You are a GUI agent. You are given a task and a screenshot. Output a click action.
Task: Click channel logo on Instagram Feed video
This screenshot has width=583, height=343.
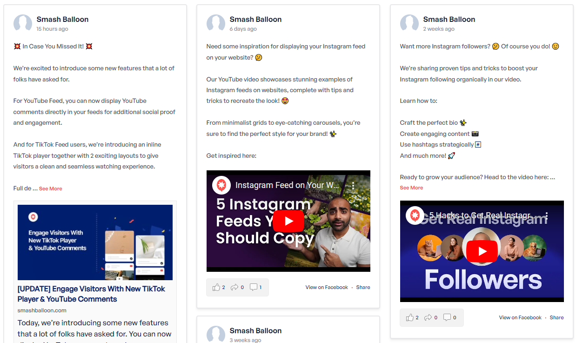pos(221,185)
